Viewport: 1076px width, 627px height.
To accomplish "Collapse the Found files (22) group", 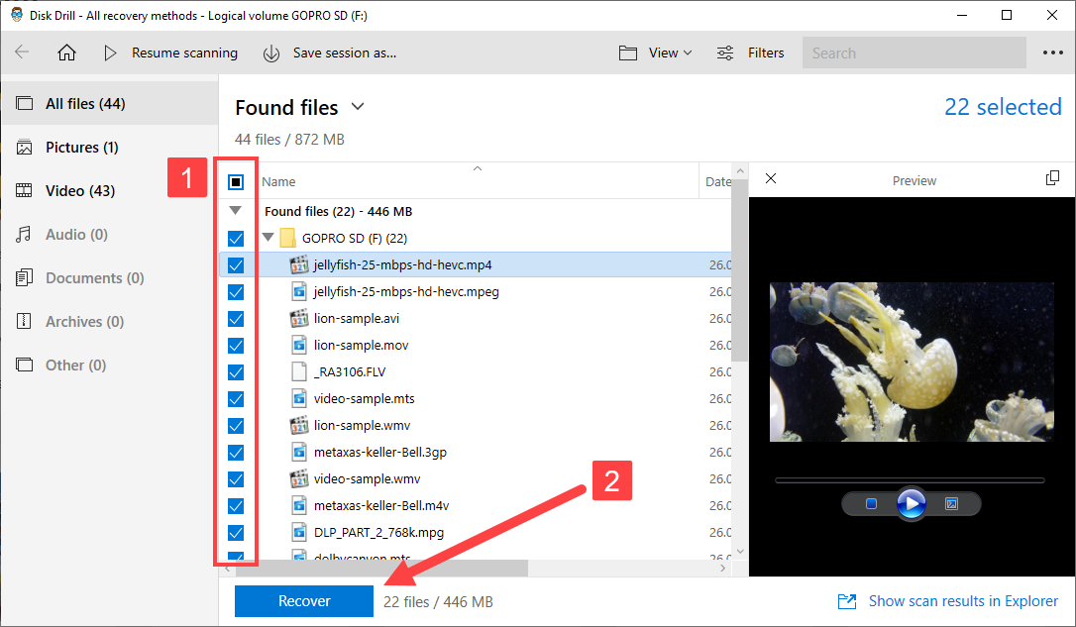I will coord(236,211).
